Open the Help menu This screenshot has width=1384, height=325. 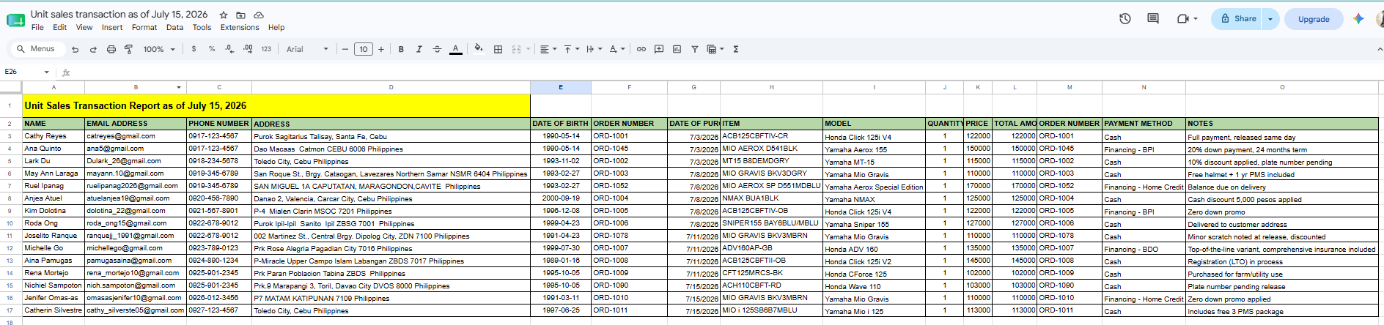[x=276, y=27]
